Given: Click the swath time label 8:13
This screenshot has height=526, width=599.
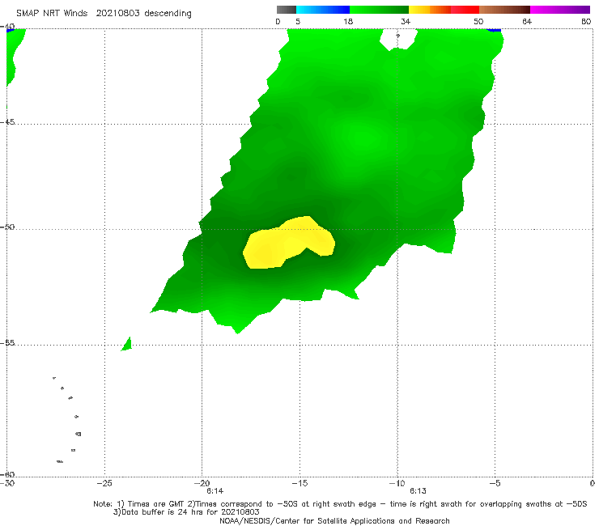Looking at the screenshot, I should click(x=418, y=491).
